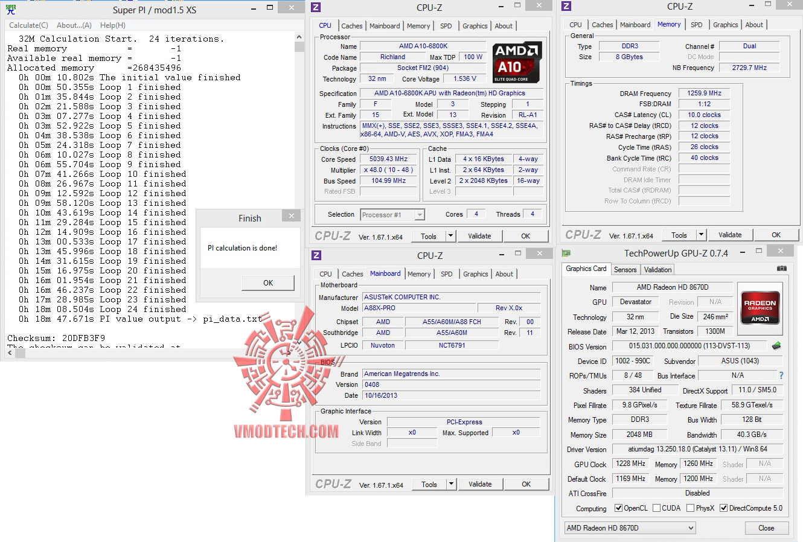Open the Graphics tab in the CPU-Z window showing the Memory tab
The image size is (803, 542).
tap(725, 25)
